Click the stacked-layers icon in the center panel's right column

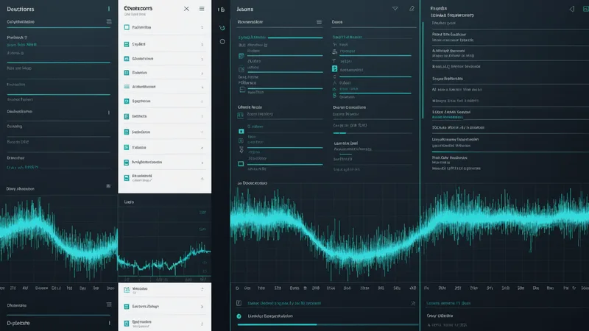335,51
